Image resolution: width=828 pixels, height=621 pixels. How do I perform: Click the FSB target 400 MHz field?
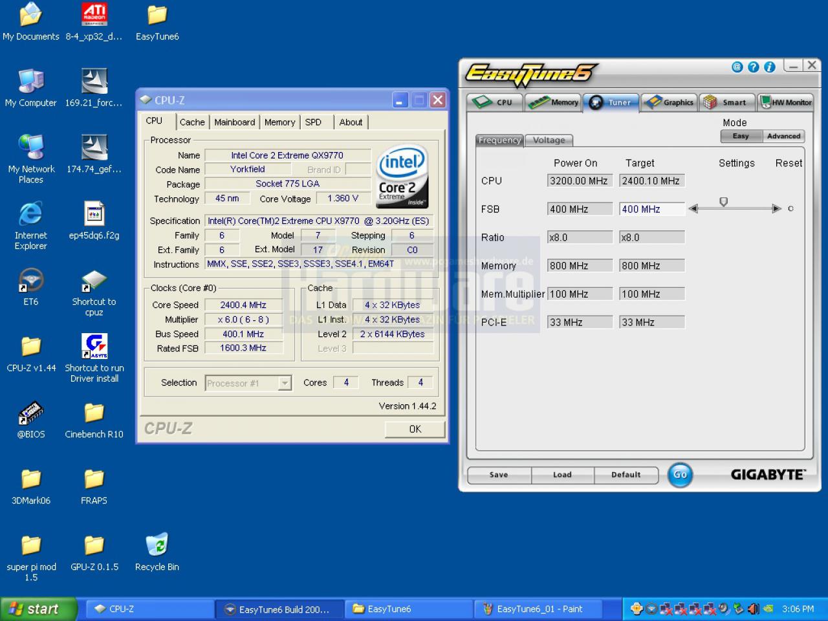651,209
